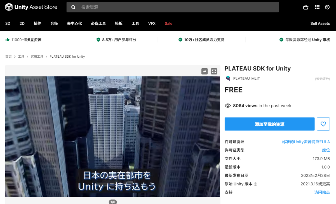Click the PLATEAU SDK for Unity title heading
Image resolution: width=336 pixels, height=204 pixels.
click(258, 69)
